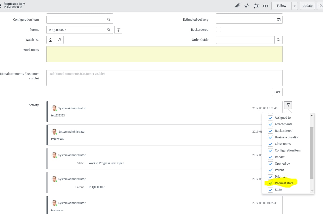The width and height of the screenshot is (323, 214).
Task: Click the Post button
Action: (x=277, y=92)
